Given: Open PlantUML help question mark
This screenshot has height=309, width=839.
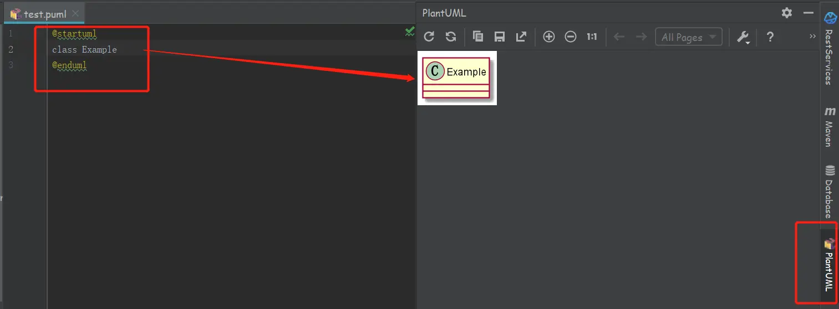Looking at the screenshot, I should [770, 37].
